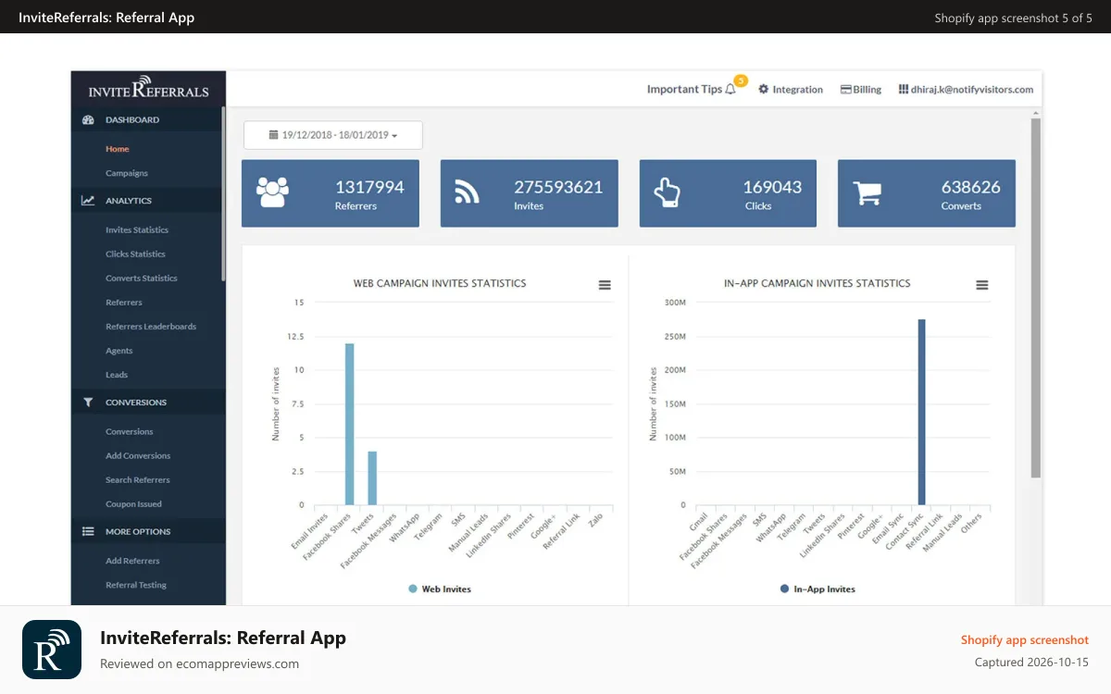The height and width of the screenshot is (694, 1111).
Task: Click the grid icon beside account email
Action: [903, 90]
